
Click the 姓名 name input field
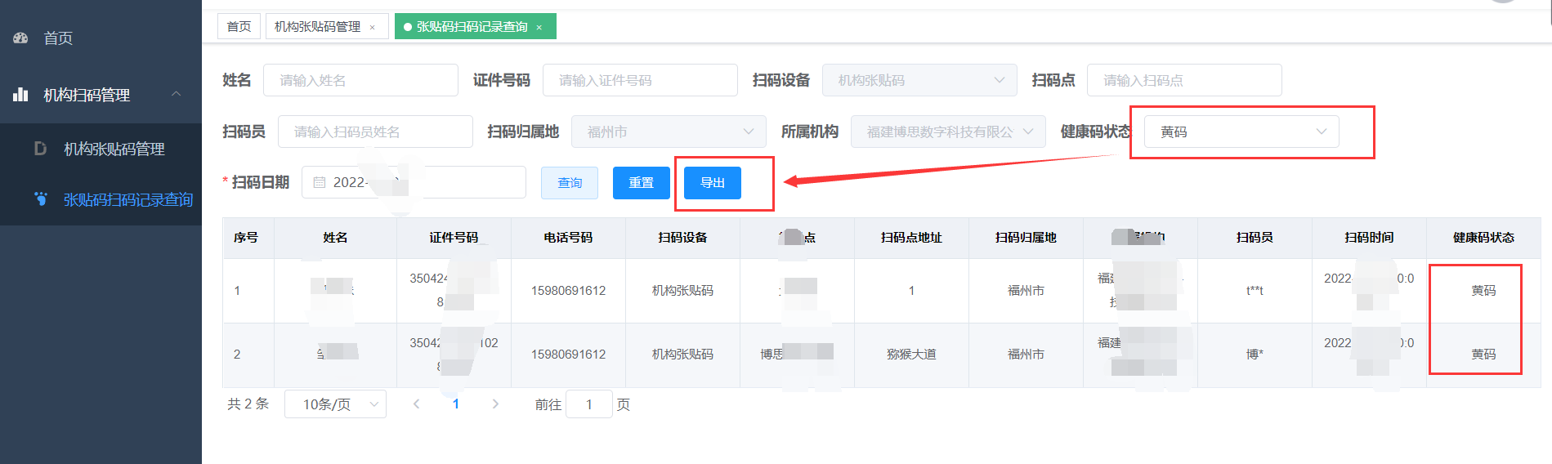coord(360,80)
